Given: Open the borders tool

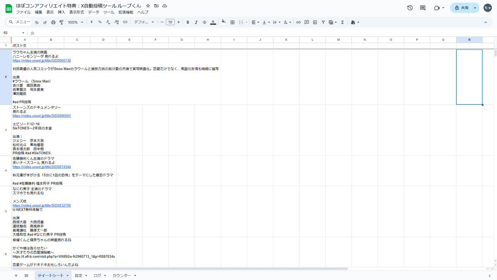Looking at the screenshot, I should 232,22.
